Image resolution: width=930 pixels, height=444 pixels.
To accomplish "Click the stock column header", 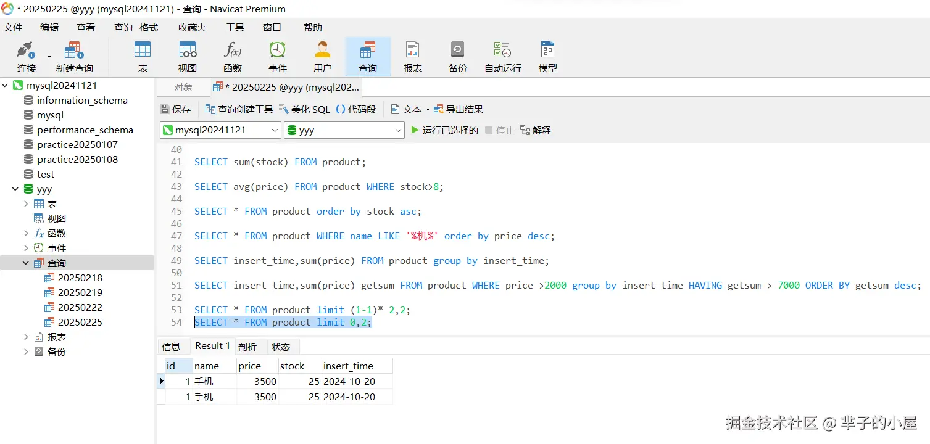I will click(300, 366).
